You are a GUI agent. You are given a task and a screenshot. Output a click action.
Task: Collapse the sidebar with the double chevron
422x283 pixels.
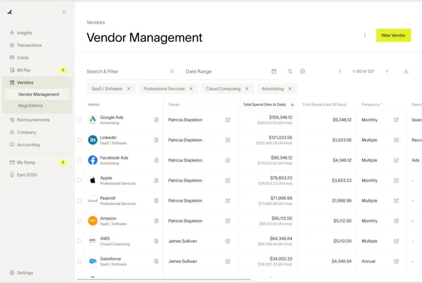(x=64, y=12)
